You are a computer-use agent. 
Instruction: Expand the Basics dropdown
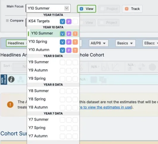coord(125,43)
